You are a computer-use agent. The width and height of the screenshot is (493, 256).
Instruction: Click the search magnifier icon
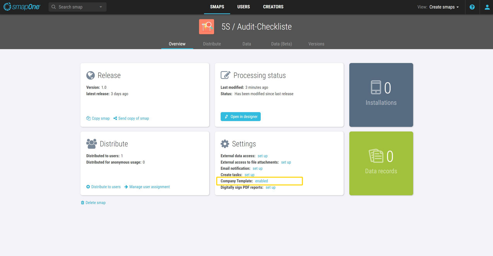click(54, 7)
